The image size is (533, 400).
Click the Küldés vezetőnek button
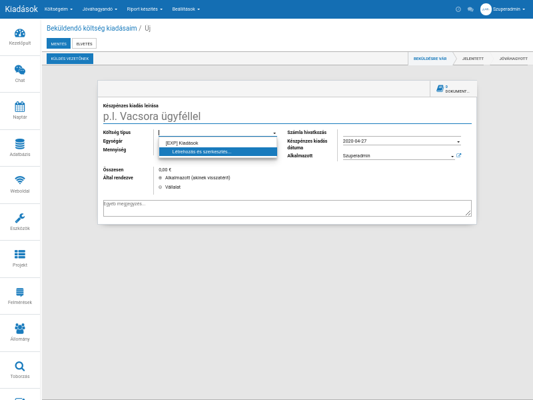point(70,59)
